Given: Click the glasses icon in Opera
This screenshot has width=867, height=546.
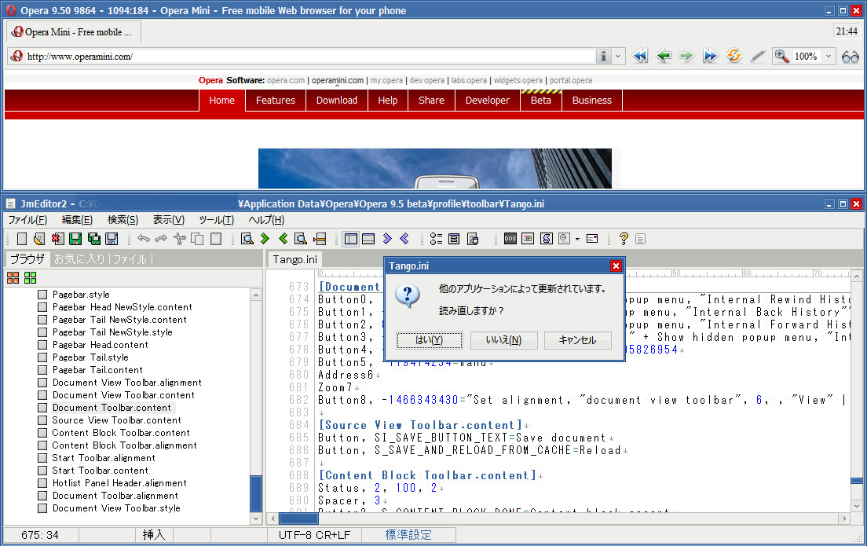Looking at the screenshot, I should (850, 57).
